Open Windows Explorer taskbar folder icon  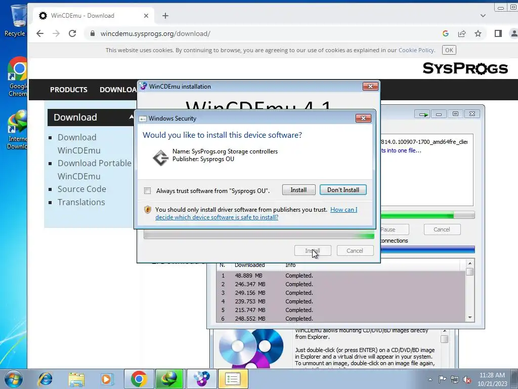coord(76,379)
